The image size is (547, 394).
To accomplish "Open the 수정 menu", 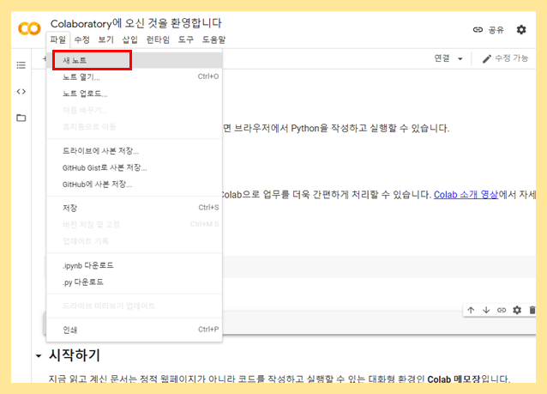I will point(82,39).
